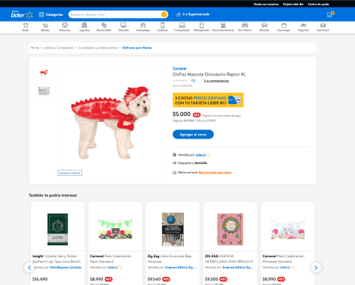Click the main dog costume image
Viewport: 355px width, 285px height.
tap(111, 121)
